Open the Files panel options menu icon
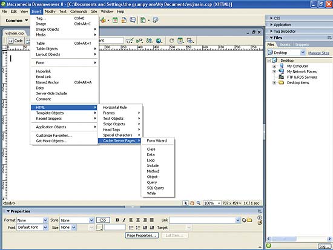This screenshot has width=333, height=250. pyautogui.click(x=329, y=38)
